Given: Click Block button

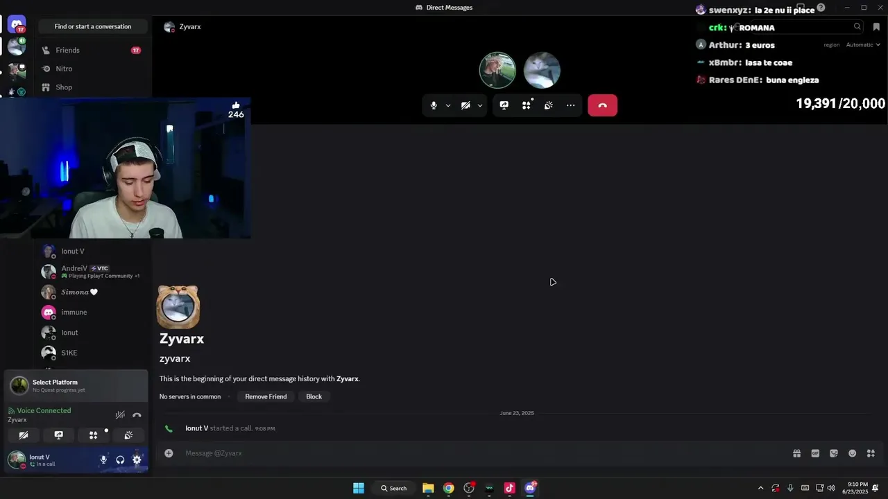Looking at the screenshot, I should tap(314, 396).
